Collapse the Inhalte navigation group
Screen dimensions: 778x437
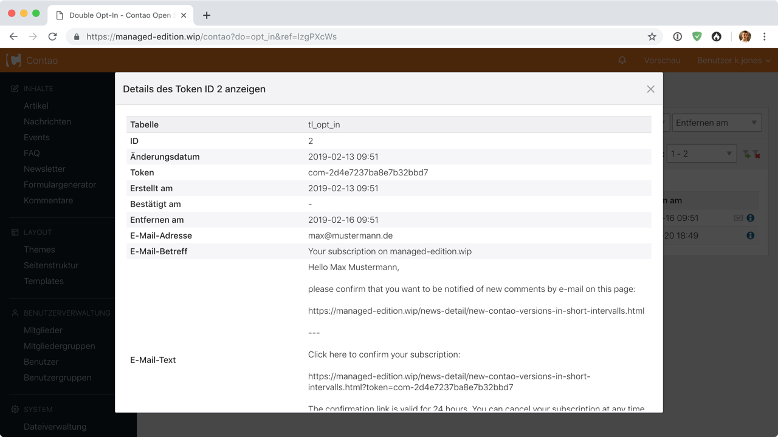[38, 89]
